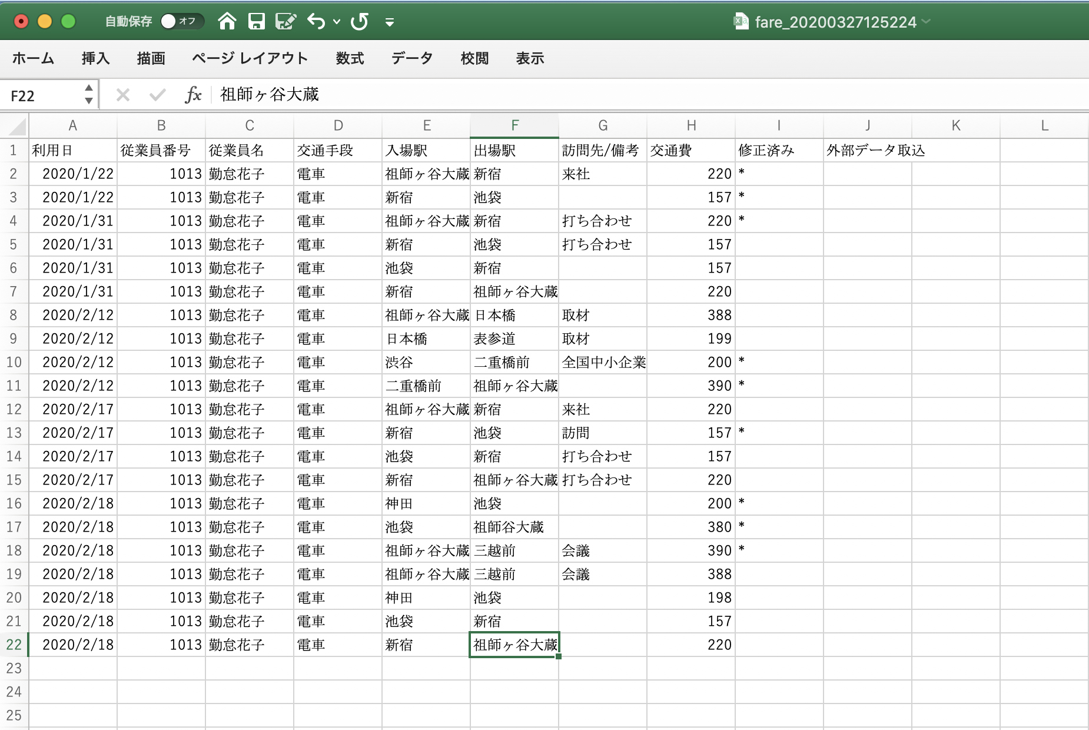The height and width of the screenshot is (730, 1089).
Task: Open the 挿入 ribbon tab
Action: (x=95, y=58)
